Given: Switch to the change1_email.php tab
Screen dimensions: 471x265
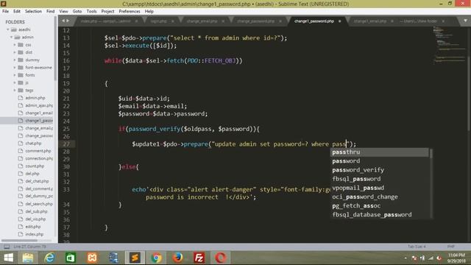Looking at the screenshot, I should (x=369, y=21).
